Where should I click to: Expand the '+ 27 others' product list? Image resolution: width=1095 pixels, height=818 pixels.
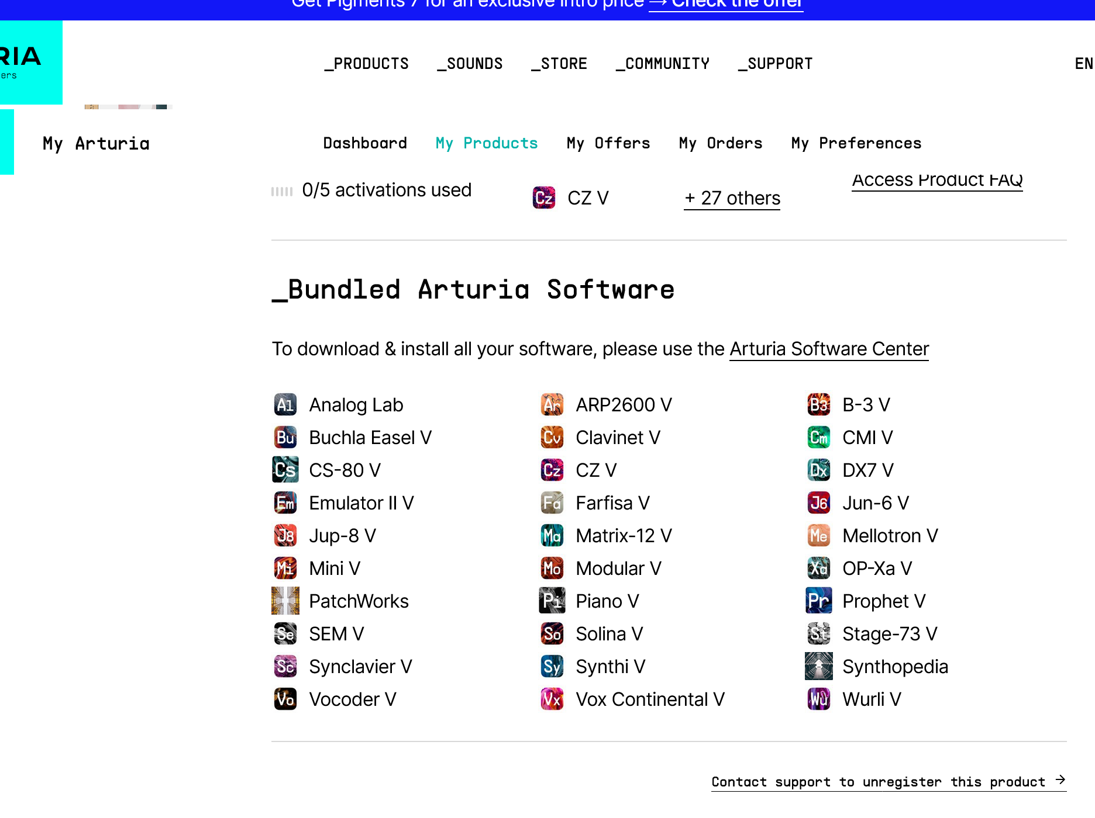tap(732, 199)
